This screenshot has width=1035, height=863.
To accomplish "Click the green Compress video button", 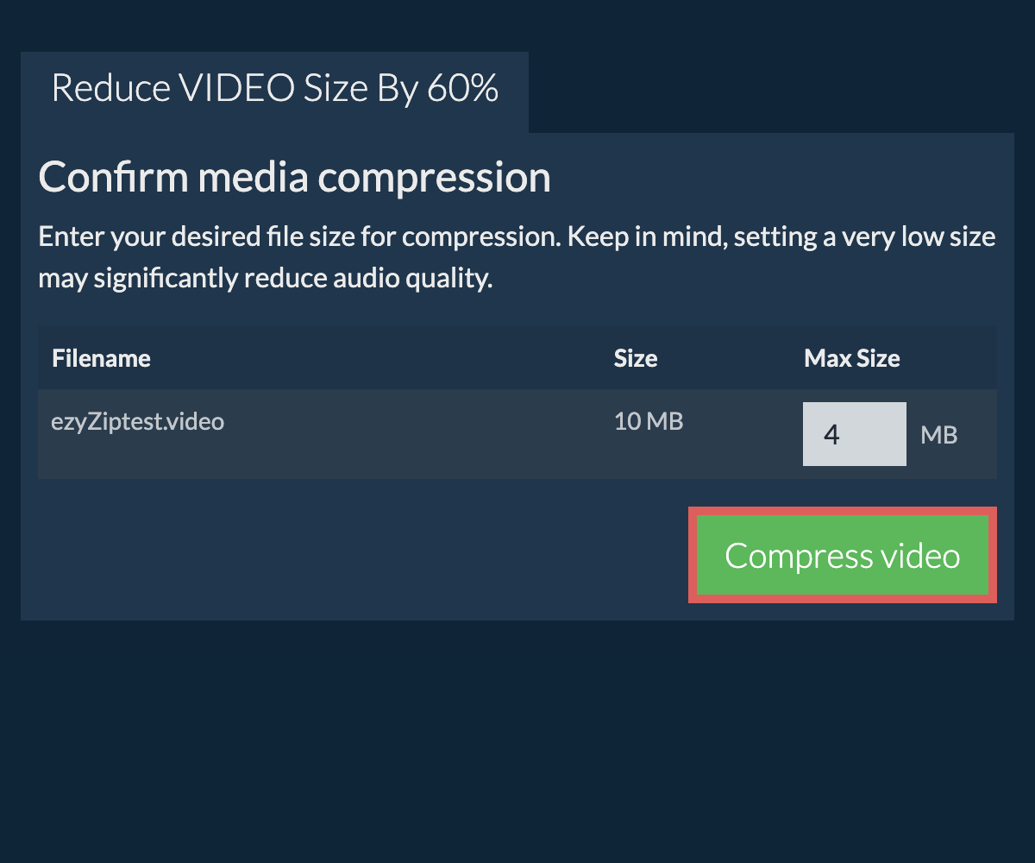I will pyautogui.click(x=842, y=556).
